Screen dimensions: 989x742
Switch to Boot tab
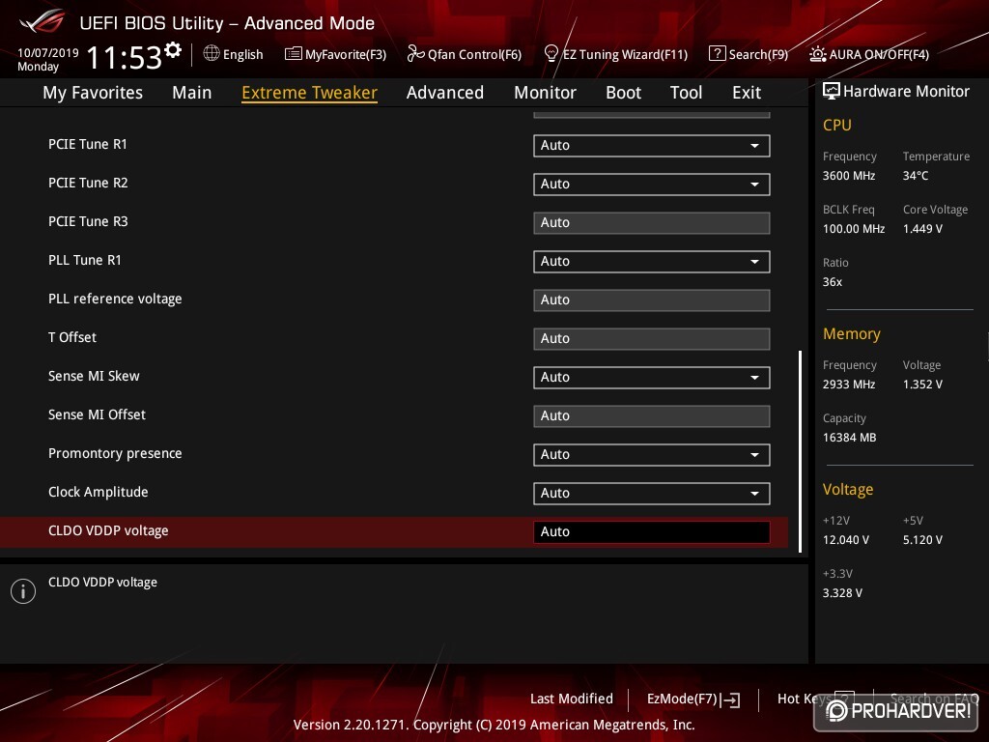coord(623,93)
